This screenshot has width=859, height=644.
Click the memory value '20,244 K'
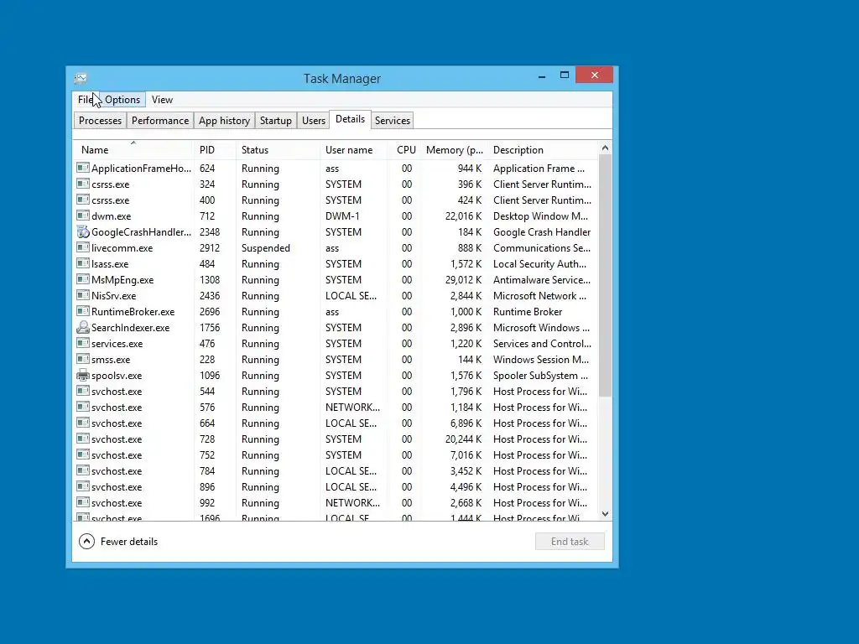pyautogui.click(x=463, y=439)
